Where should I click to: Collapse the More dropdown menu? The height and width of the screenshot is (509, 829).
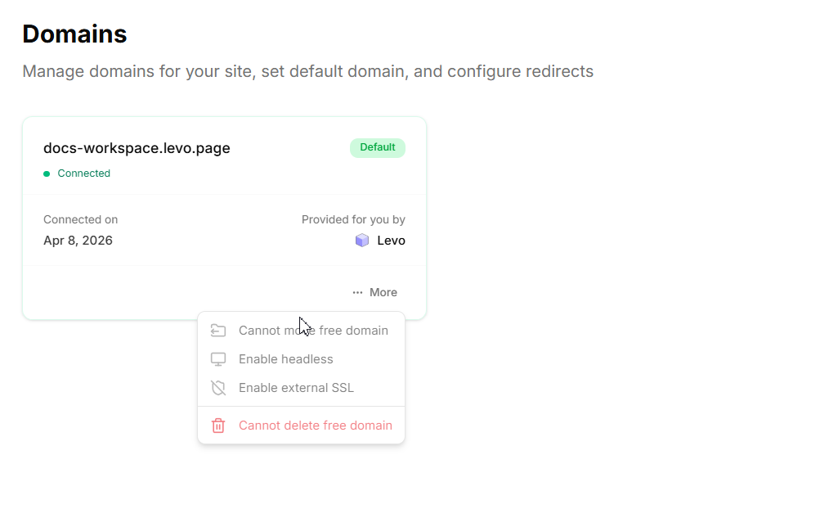point(375,292)
